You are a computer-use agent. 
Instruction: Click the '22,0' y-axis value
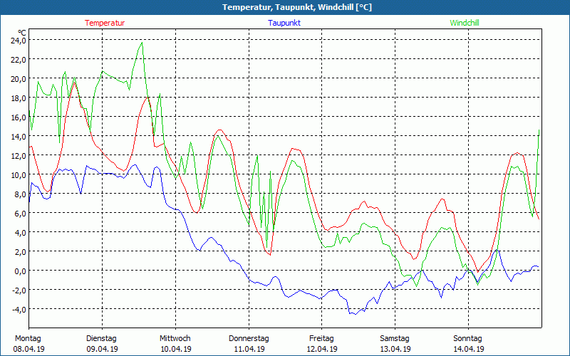(19, 60)
